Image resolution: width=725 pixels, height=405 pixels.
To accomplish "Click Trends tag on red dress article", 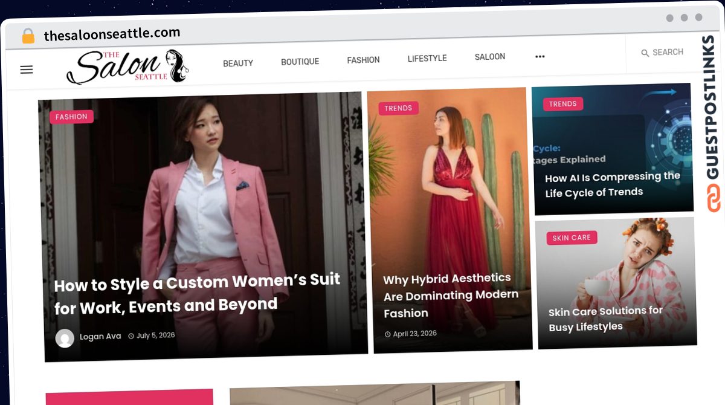I will [398, 108].
